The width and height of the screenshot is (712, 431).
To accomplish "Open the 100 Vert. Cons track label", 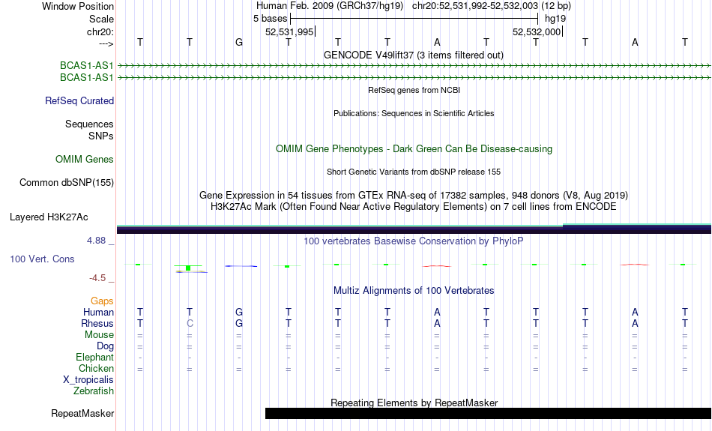I will click(42, 259).
